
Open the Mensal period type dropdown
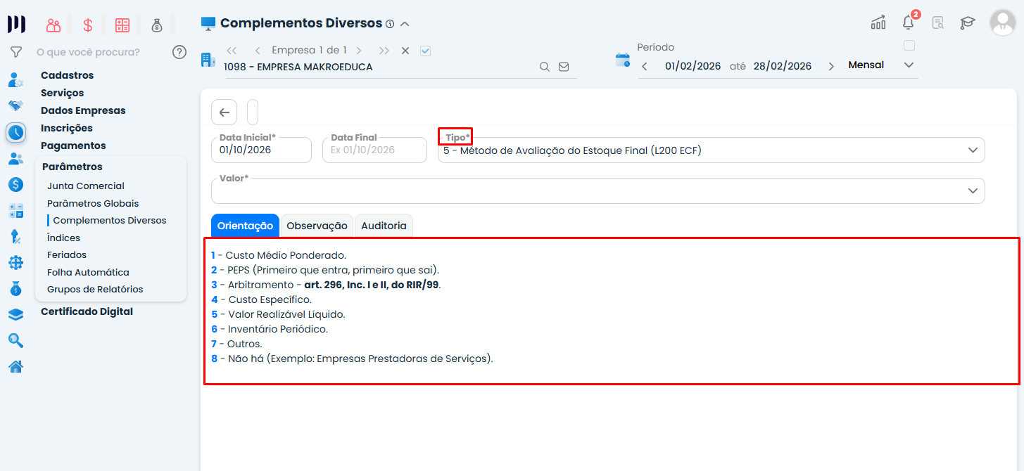[x=881, y=65]
